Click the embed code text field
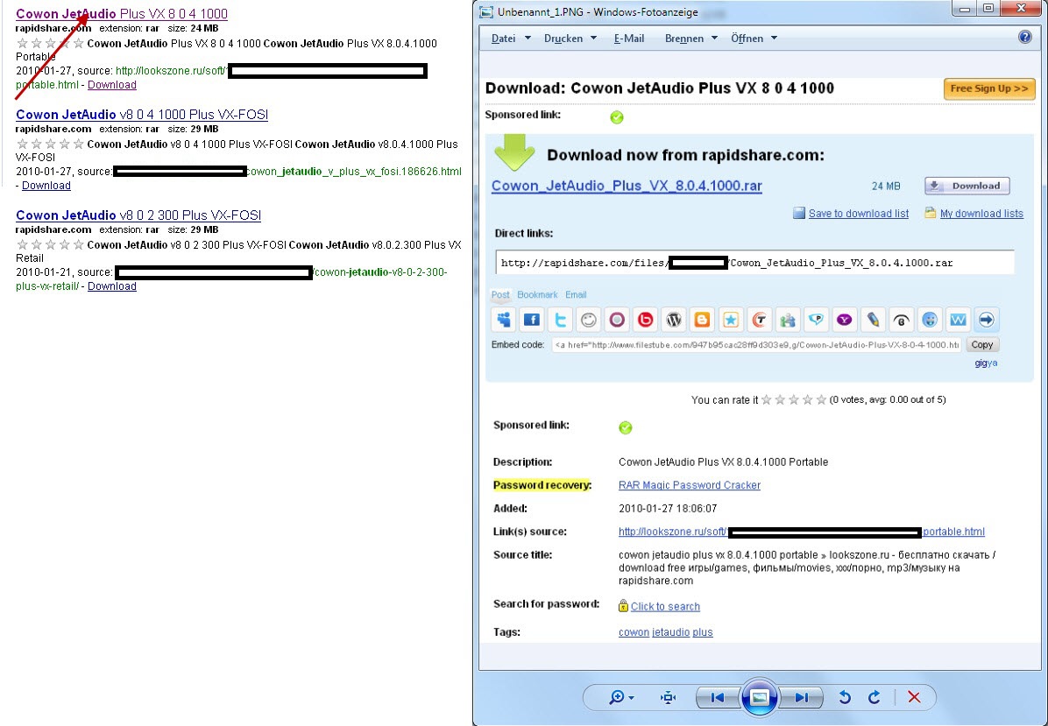1048x726 pixels. click(x=756, y=345)
